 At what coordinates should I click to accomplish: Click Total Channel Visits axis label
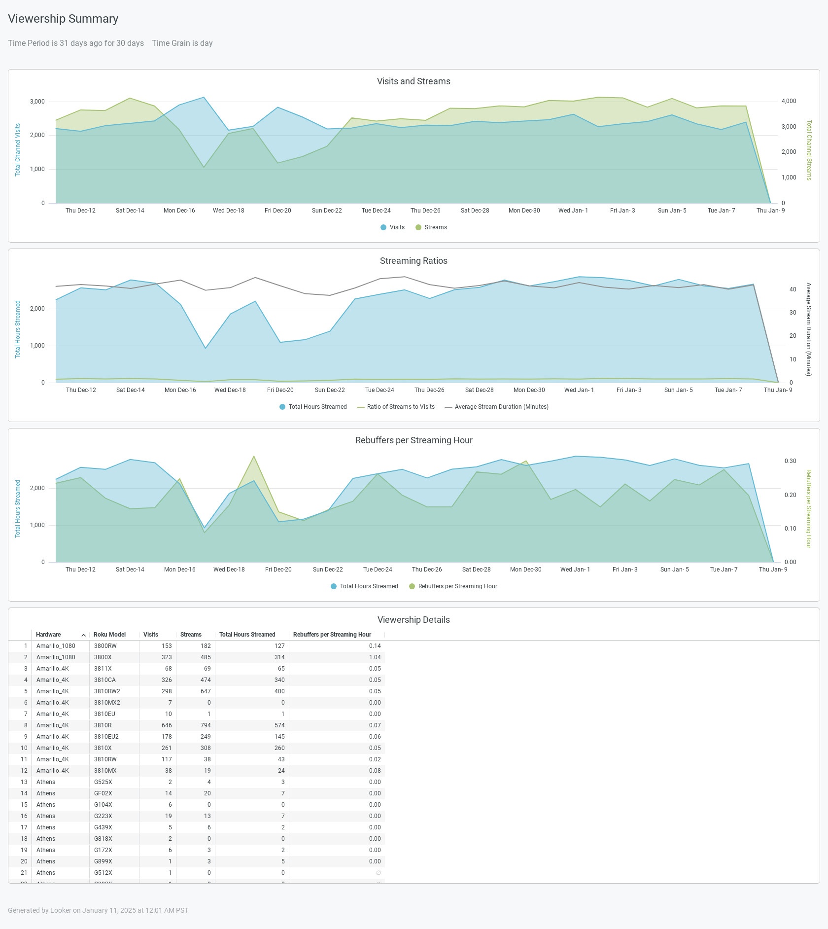coord(18,150)
